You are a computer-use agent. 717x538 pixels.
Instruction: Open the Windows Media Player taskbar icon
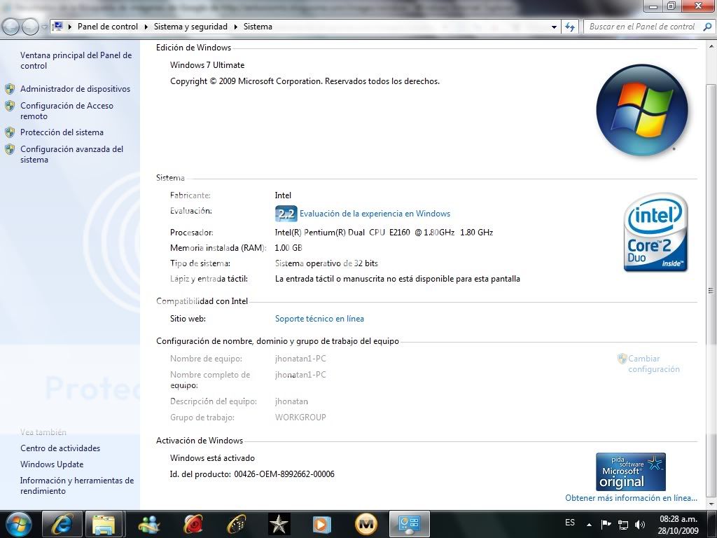click(321, 524)
